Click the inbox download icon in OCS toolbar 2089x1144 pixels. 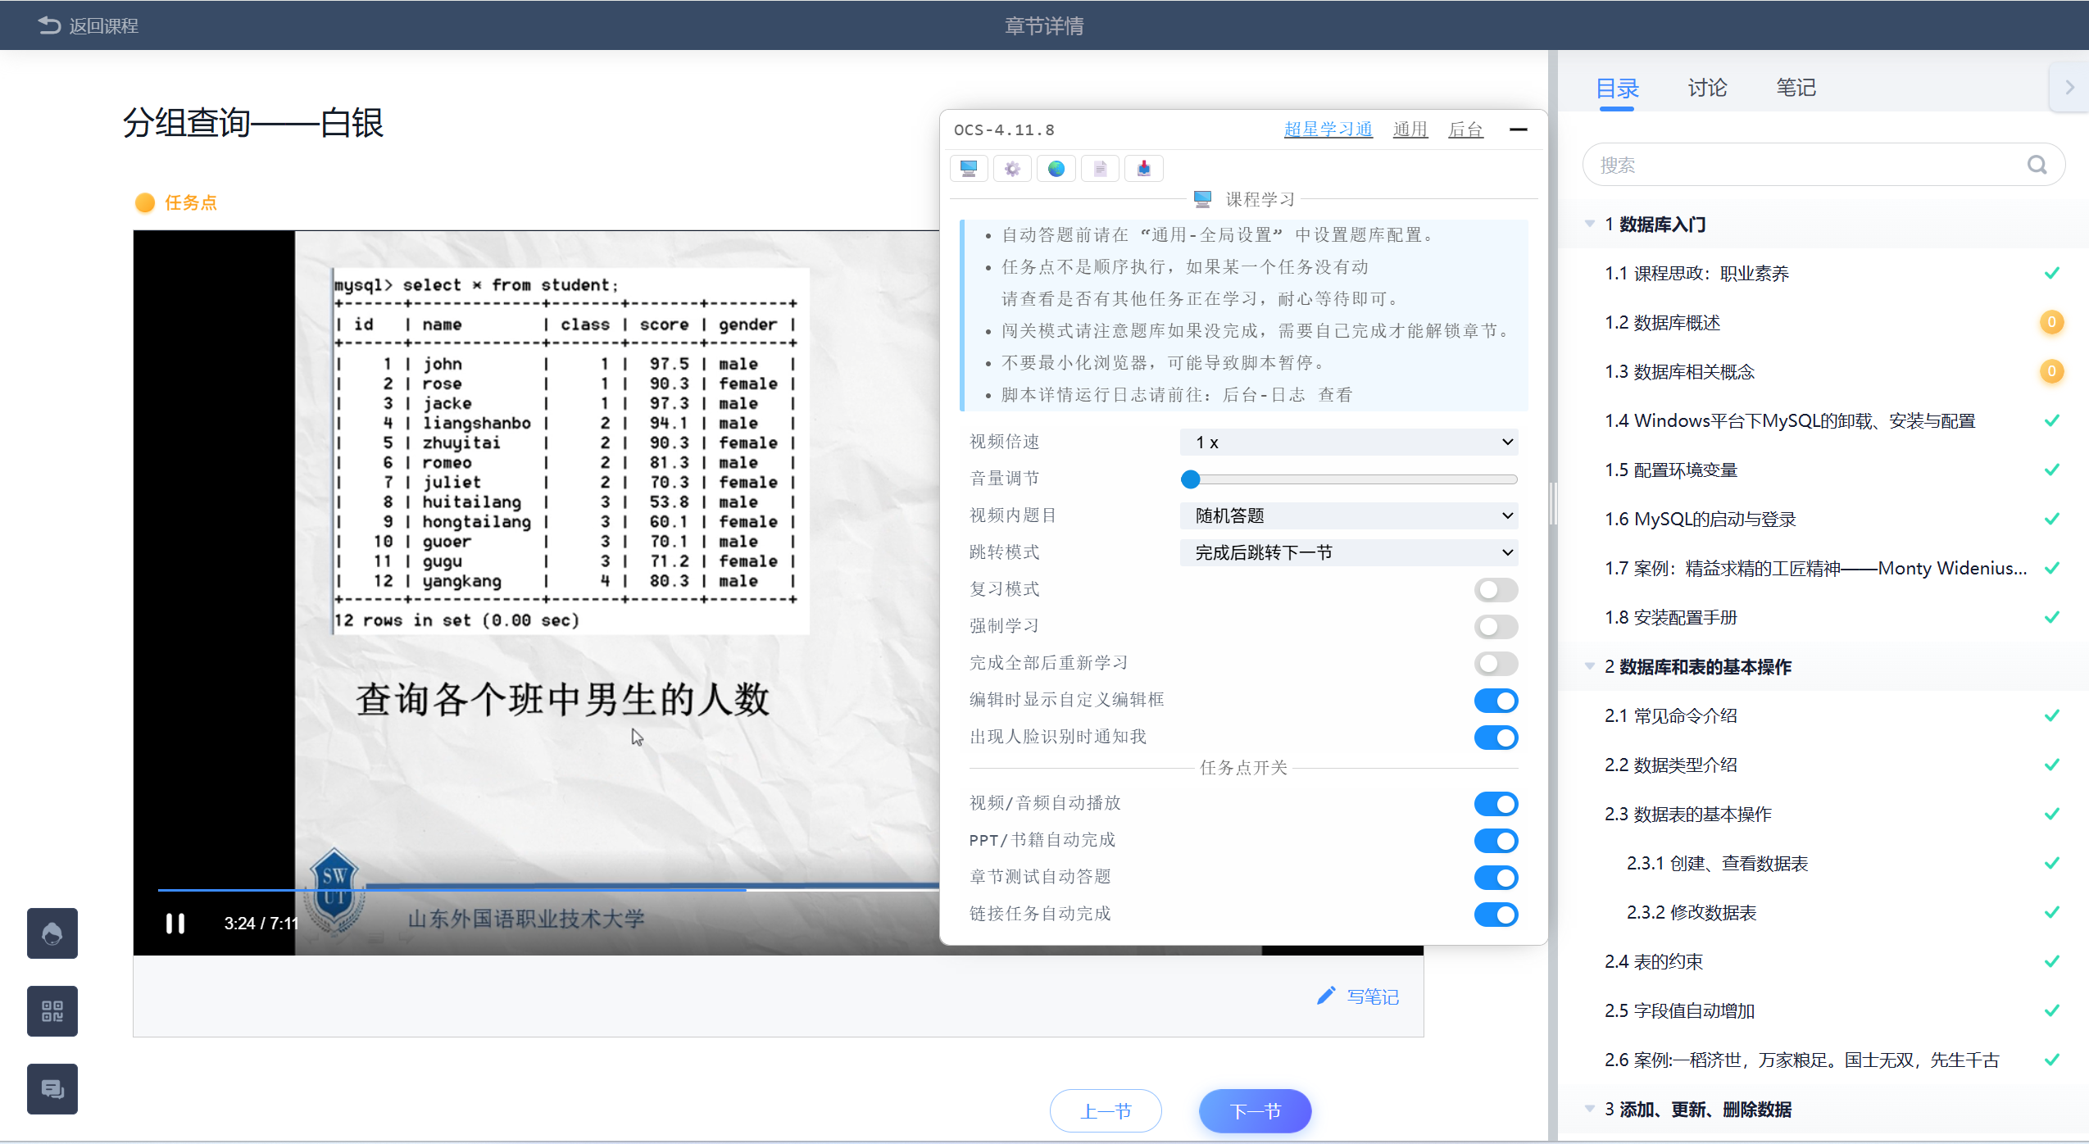click(x=1144, y=169)
